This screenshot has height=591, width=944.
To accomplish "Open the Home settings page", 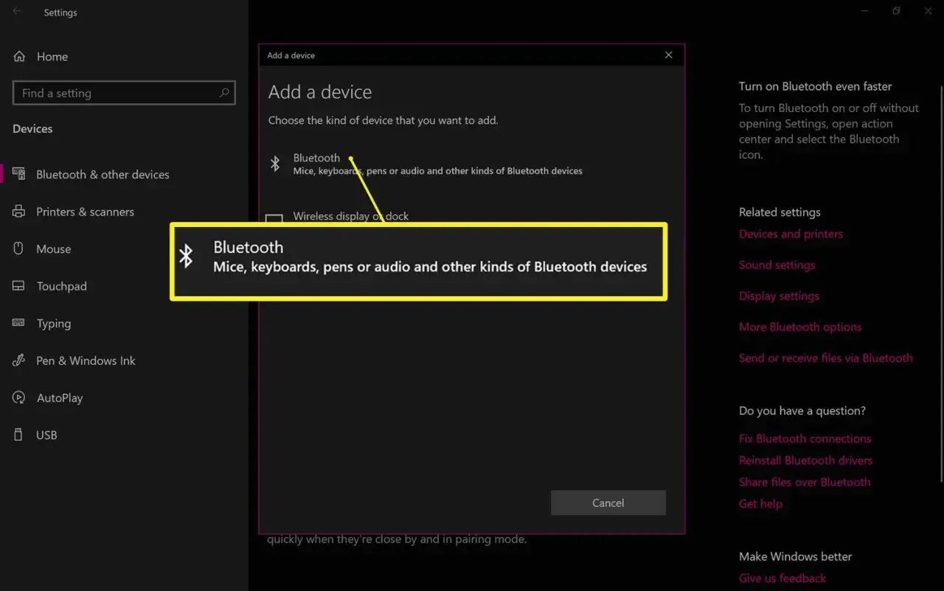I will click(52, 57).
